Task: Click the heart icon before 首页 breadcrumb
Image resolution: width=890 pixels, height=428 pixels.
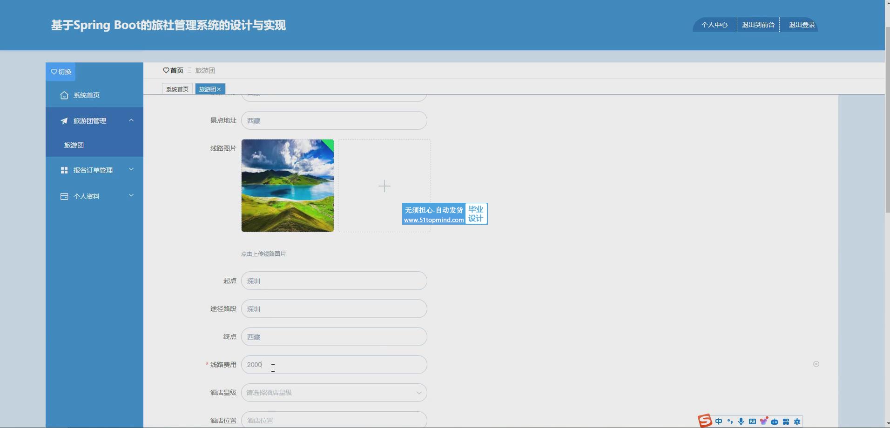Action: [x=166, y=70]
